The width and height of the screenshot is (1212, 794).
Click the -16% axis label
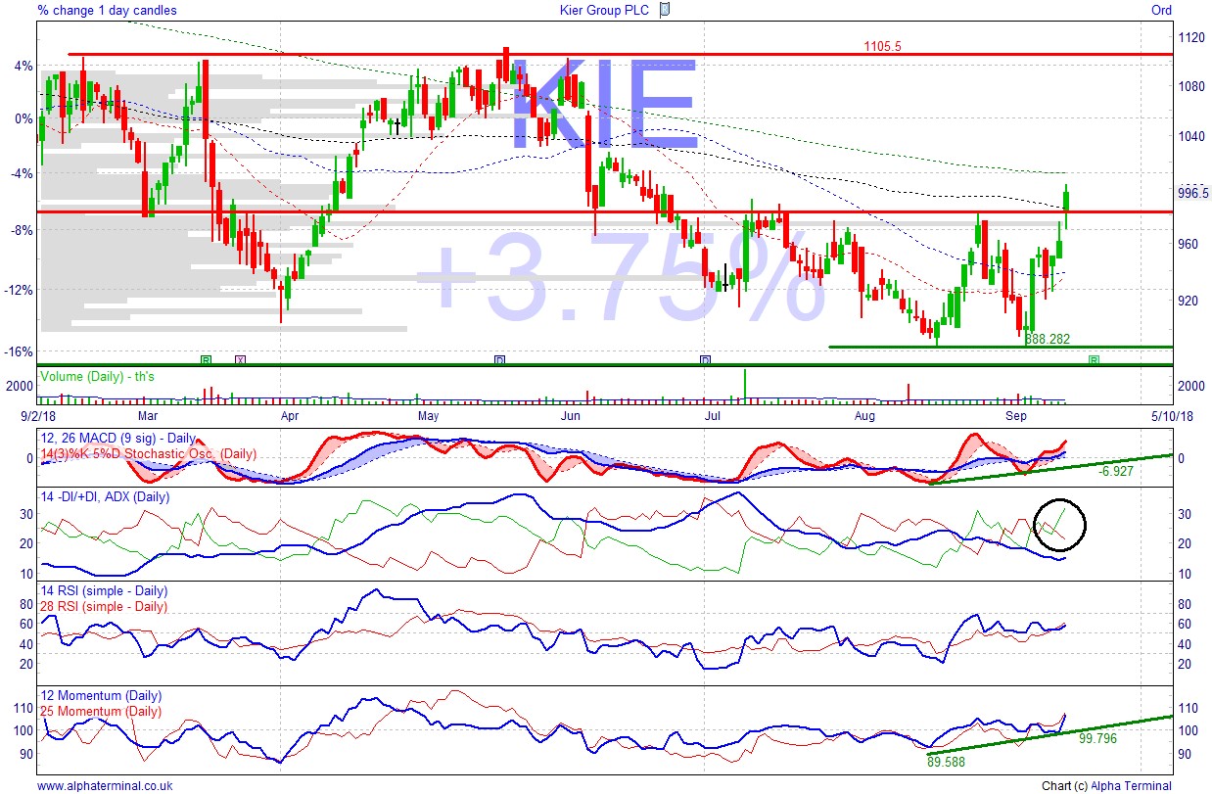pyautogui.click(x=20, y=352)
